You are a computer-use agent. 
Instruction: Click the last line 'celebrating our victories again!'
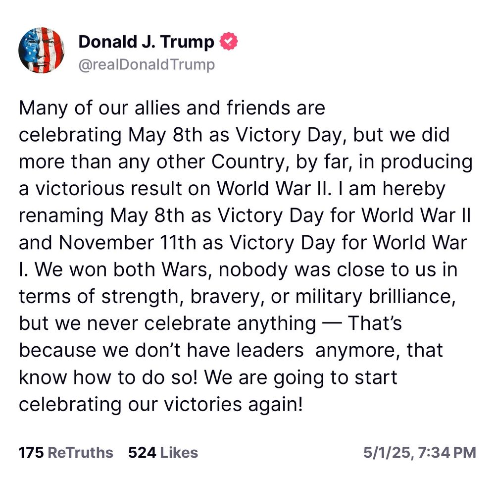point(160,404)
